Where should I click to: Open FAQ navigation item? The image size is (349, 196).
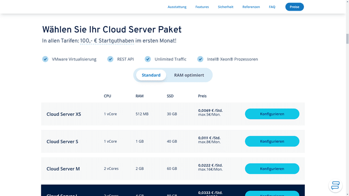pyautogui.click(x=272, y=7)
